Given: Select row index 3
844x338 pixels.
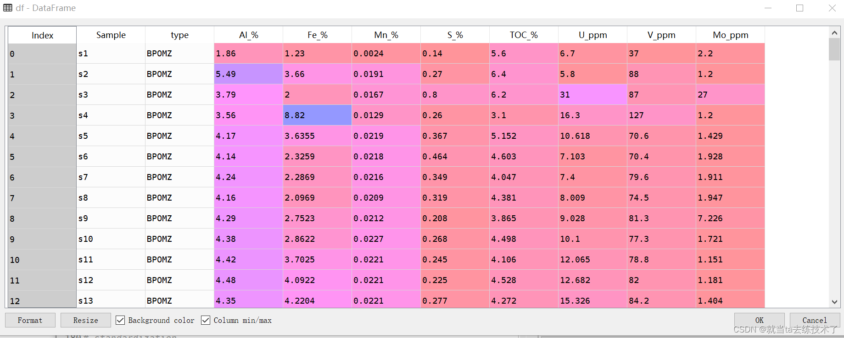Looking at the screenshot, I should click(x=42, y=115).
